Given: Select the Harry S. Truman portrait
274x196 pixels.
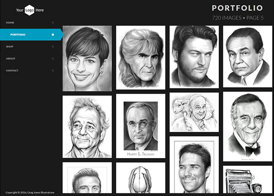Looking at the screenshot, I should 140,126.
